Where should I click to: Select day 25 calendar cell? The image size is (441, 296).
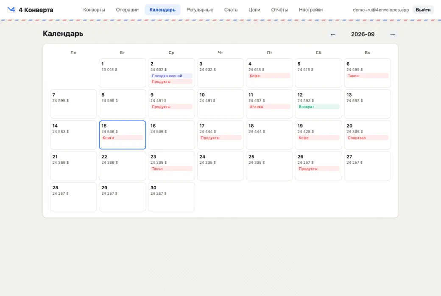click(269, 166)
